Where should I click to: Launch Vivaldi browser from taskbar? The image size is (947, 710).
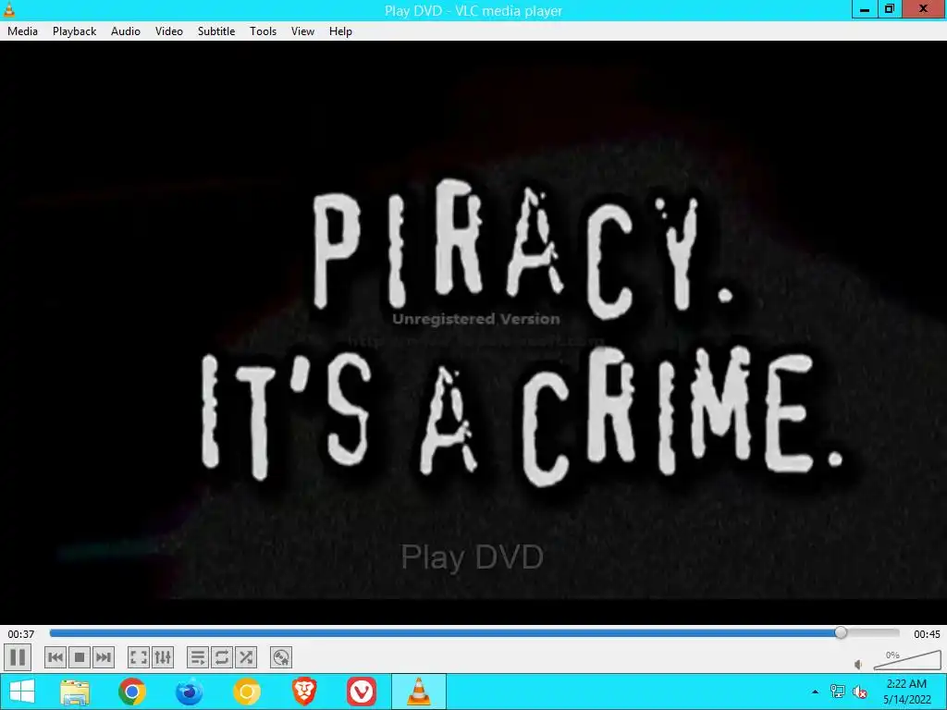(x=362, y=692)
